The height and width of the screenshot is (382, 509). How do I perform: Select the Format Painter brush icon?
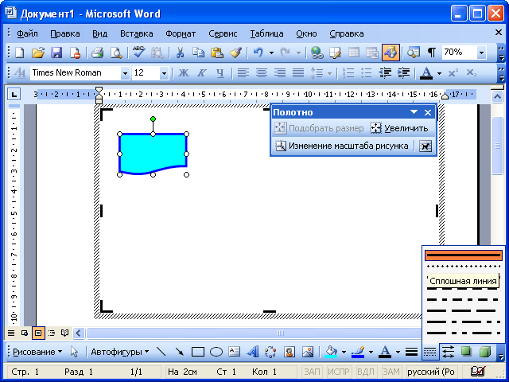point(235,53)
